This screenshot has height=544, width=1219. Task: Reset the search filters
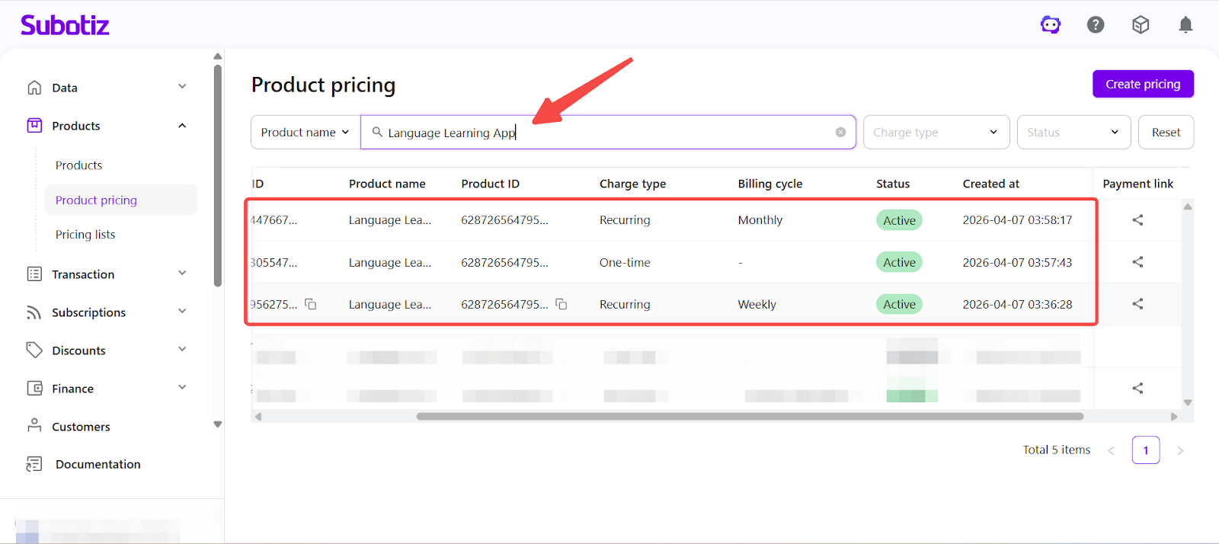(x=1166, y=133)
